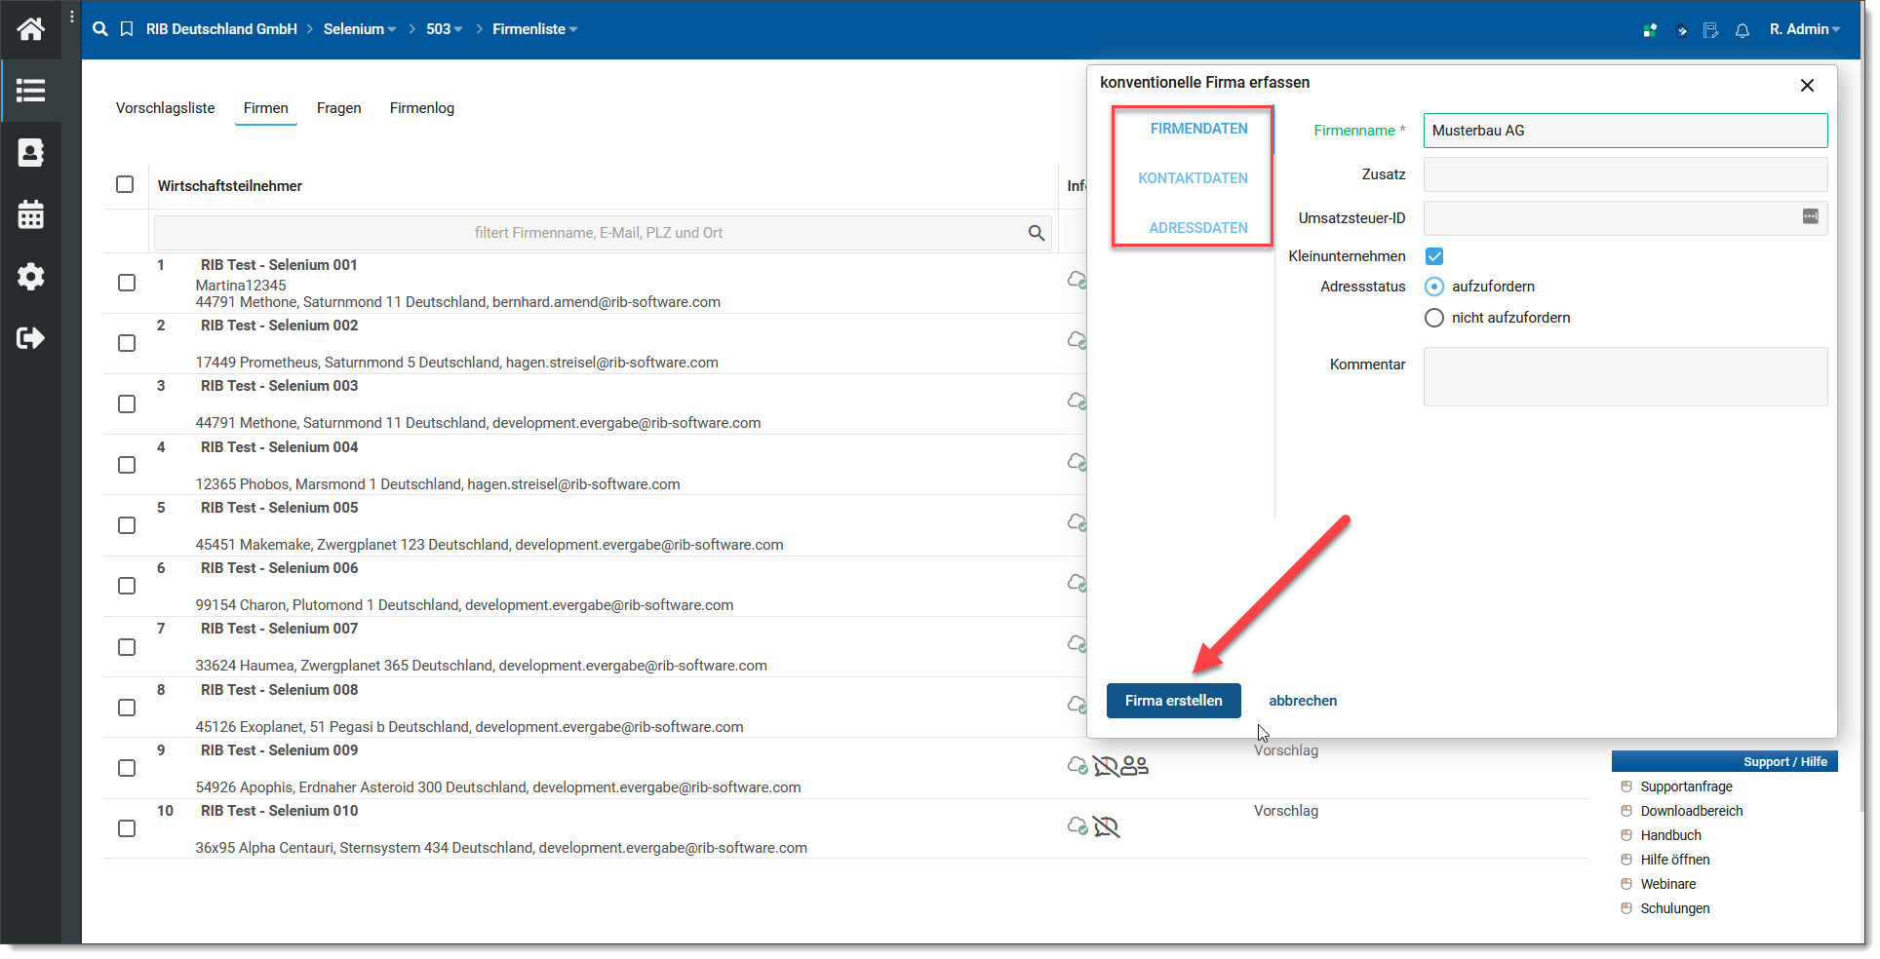Screen dimensions: 1880x959
Task: Select the 'aufzufordern' radio option
Action: click(x=1434, y=287)
